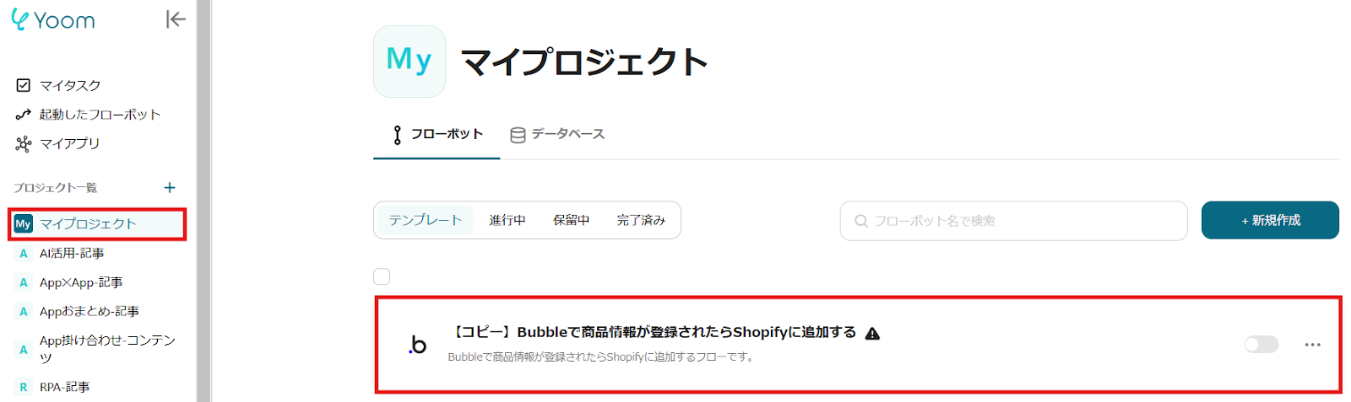The width and height of the screenshot is (1351, 402).
Task: Click the Yoom logo
Action: (53, 19)
